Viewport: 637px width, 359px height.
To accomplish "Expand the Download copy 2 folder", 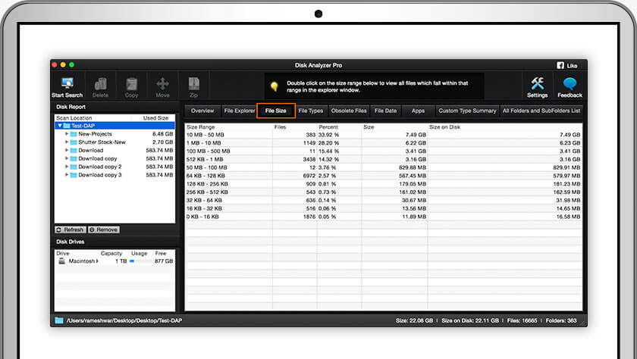I will pos(67,167).
